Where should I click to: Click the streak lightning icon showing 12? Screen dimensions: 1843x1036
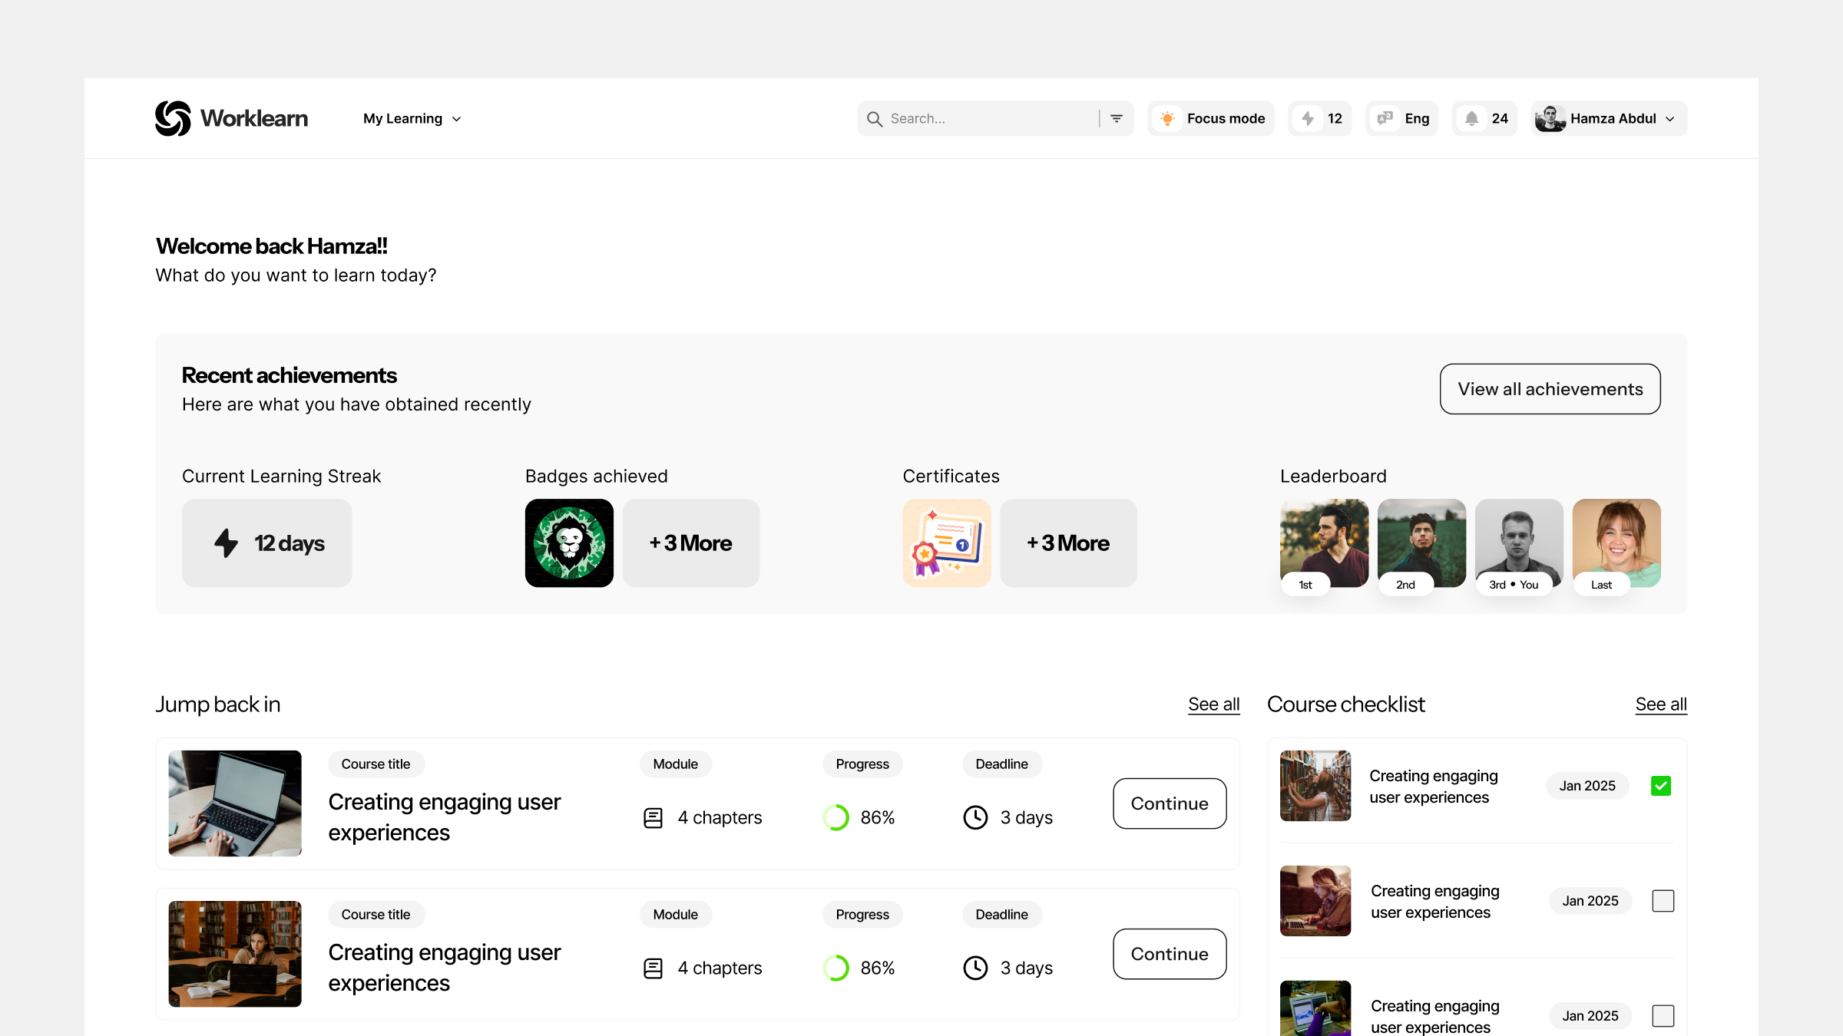1309,118
